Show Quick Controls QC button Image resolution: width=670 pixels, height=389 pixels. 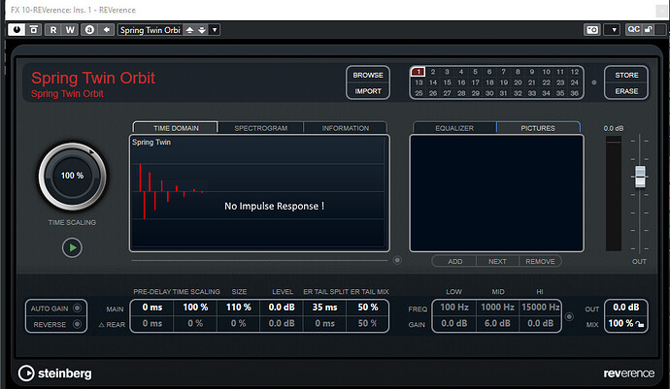click(x=633, y=29)
